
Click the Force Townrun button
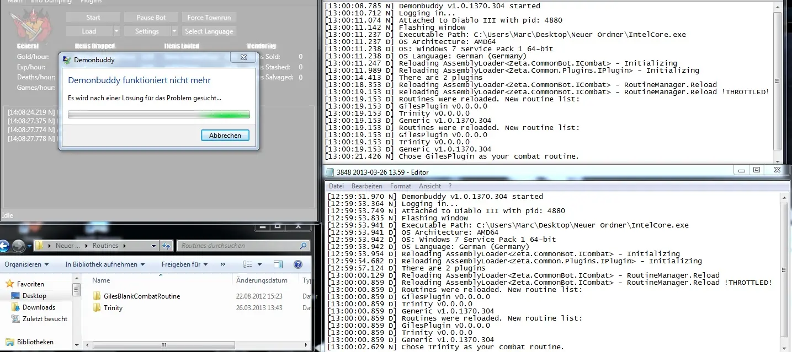[209, 18]
